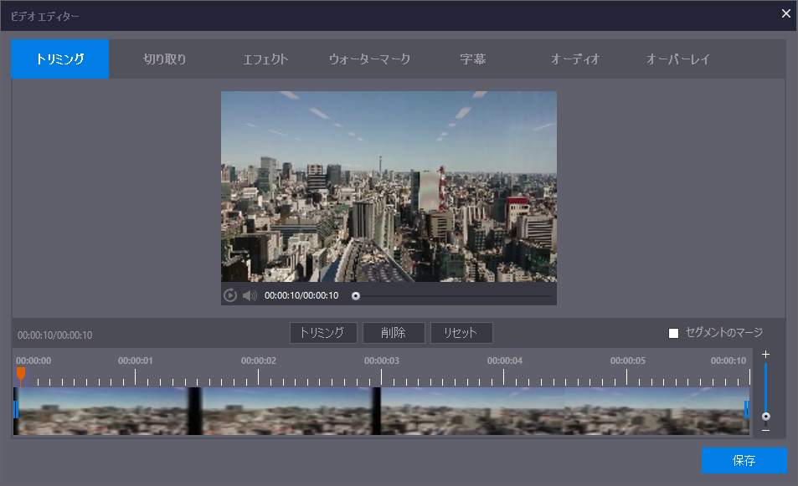Switch to the エフェクト tab
Screen dimensions: 798x486
[x=265, y=59]
